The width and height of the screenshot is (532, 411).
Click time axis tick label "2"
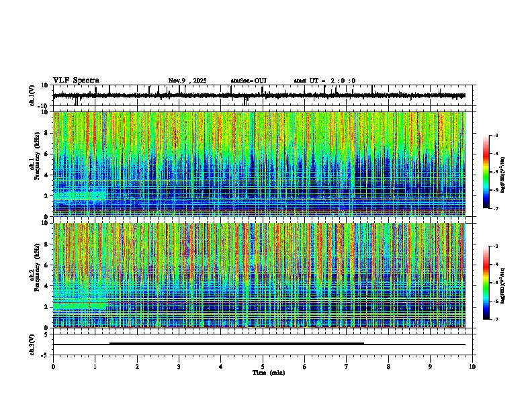click(x=137, y=367)
